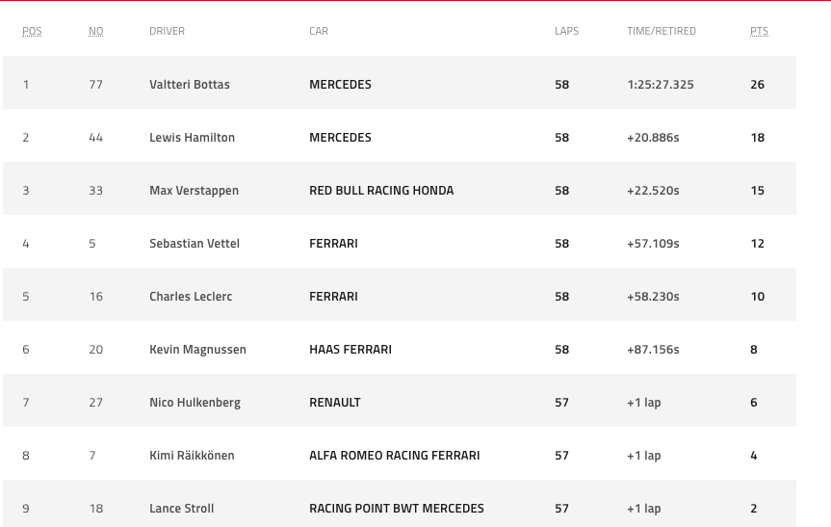The height and width of the screenshot is (527, 831).
Task: Open the Valtteri Bottas driver link
Action: (x=190, y=85)
